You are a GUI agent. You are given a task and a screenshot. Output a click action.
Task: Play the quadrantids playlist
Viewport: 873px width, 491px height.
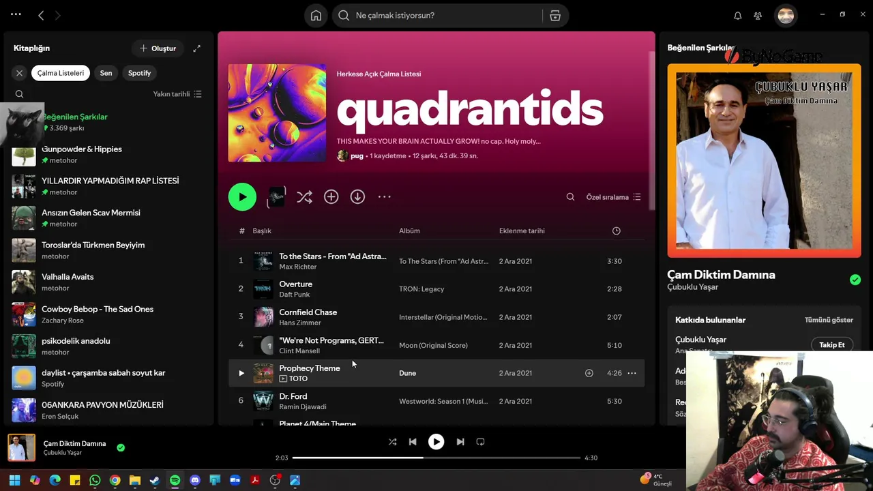(242, 197)
